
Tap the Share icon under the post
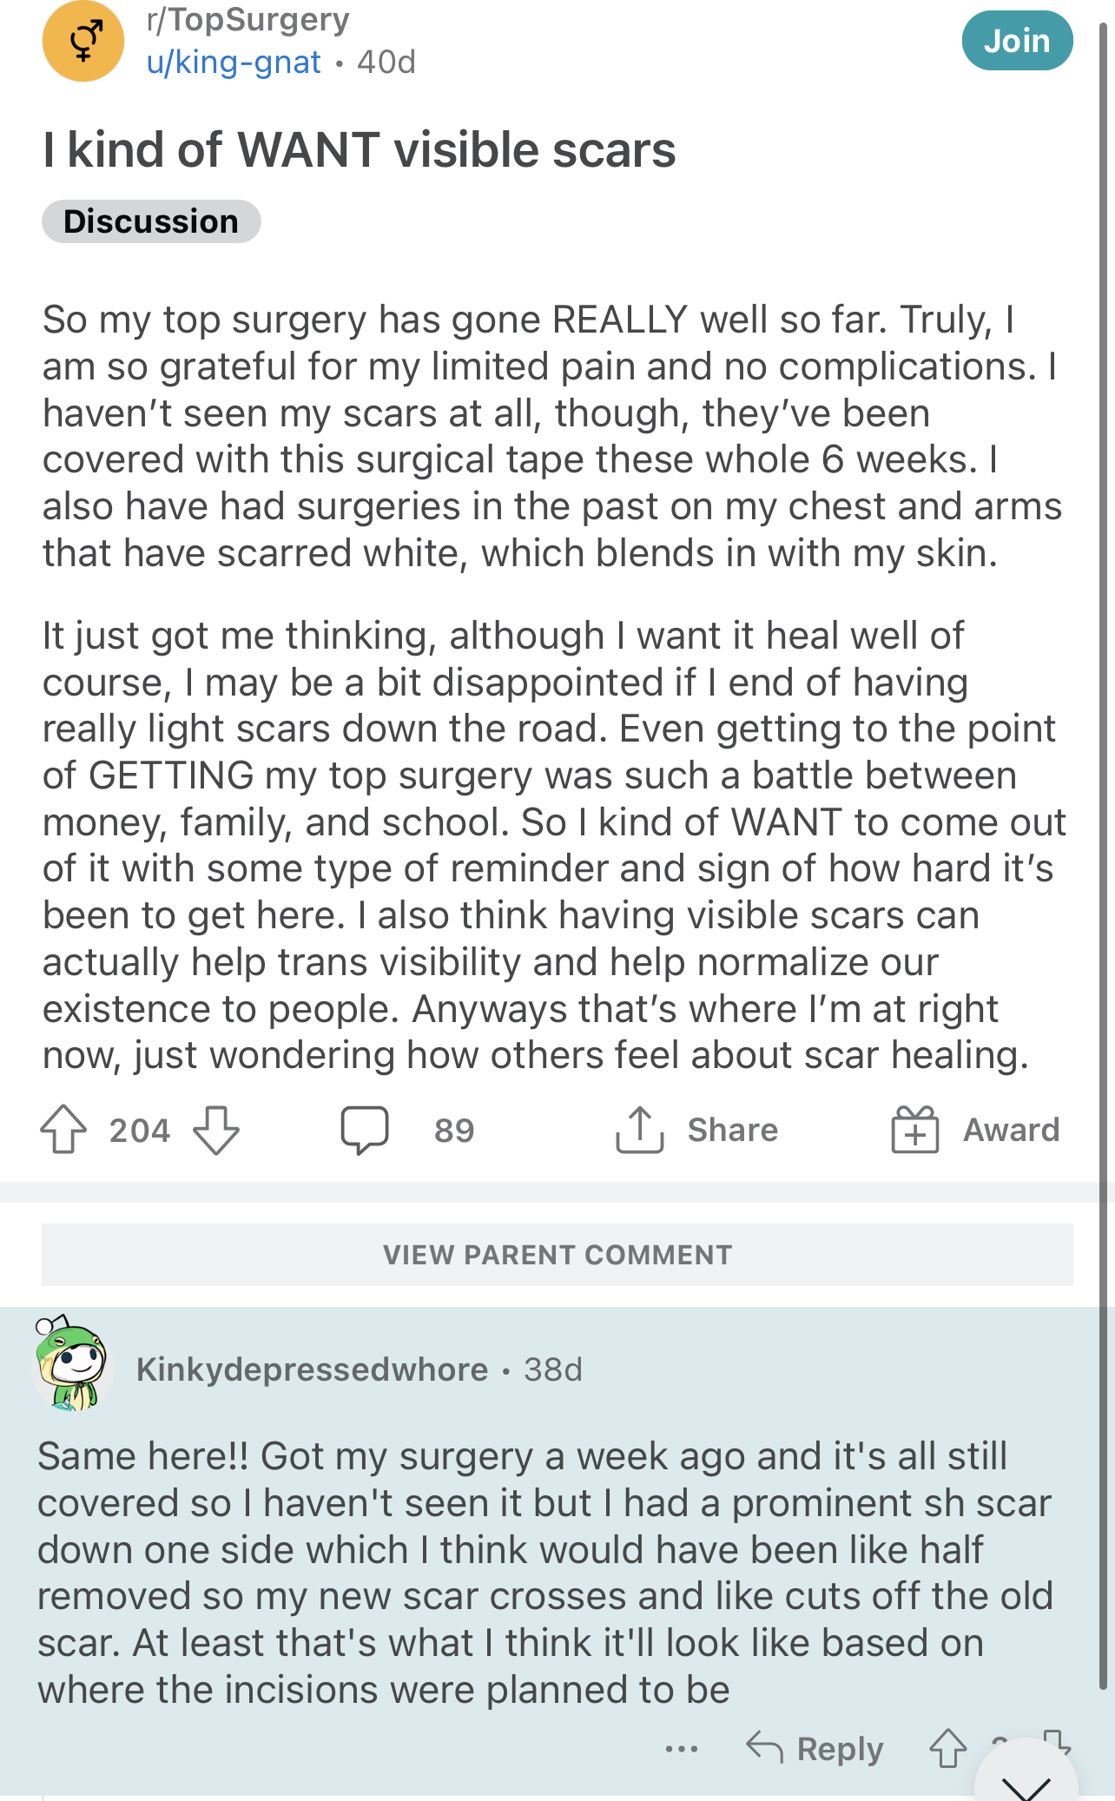pyautogui.click(x=640, y=1129)
